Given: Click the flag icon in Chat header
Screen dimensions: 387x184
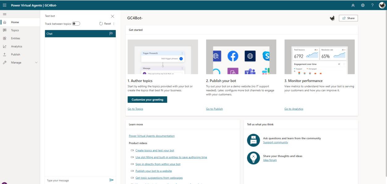Looking at the screenshot, I should [x=111, y=34].
